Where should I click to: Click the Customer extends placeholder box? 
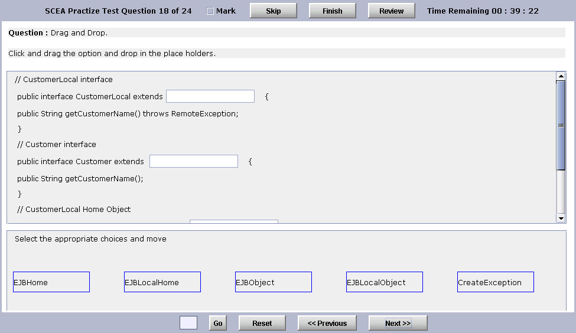point(194,161)
